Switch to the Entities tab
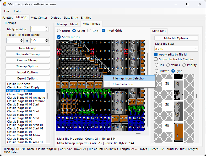This screenshot has width=206, height=156. tap(86, 18)
